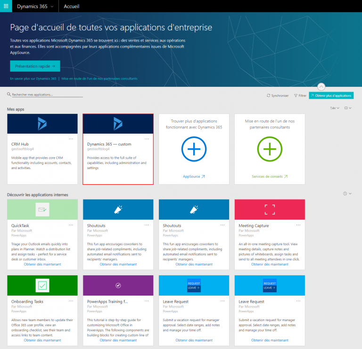Click 'Trouver plus d'applications' card heading
Image resolution: width=362 pixels, height=349 pixels.
(194, 124)
